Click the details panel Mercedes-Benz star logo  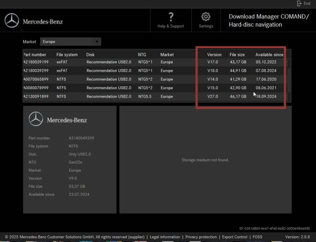[x=36, y=119]
